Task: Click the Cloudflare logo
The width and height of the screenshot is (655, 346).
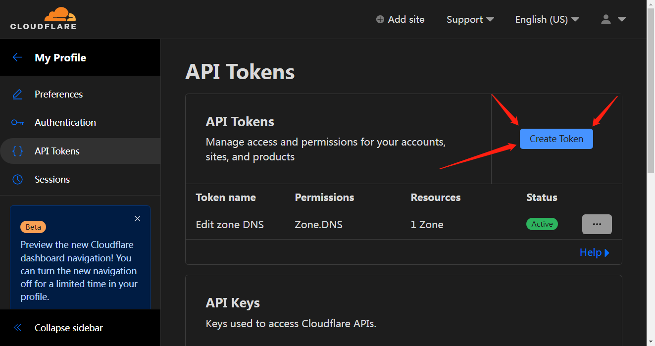Action: tap(43, 18)
